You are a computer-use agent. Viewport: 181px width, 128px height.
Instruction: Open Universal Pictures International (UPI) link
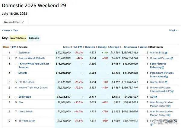click(x=160, y=89)
